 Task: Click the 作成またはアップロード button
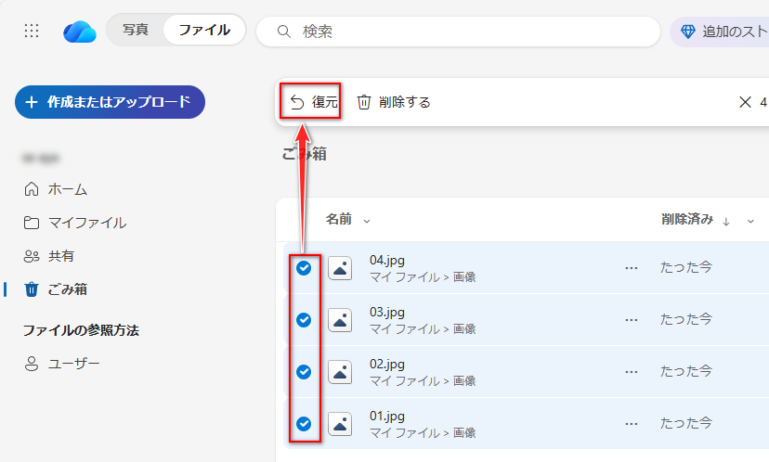[x=110, y=102]
